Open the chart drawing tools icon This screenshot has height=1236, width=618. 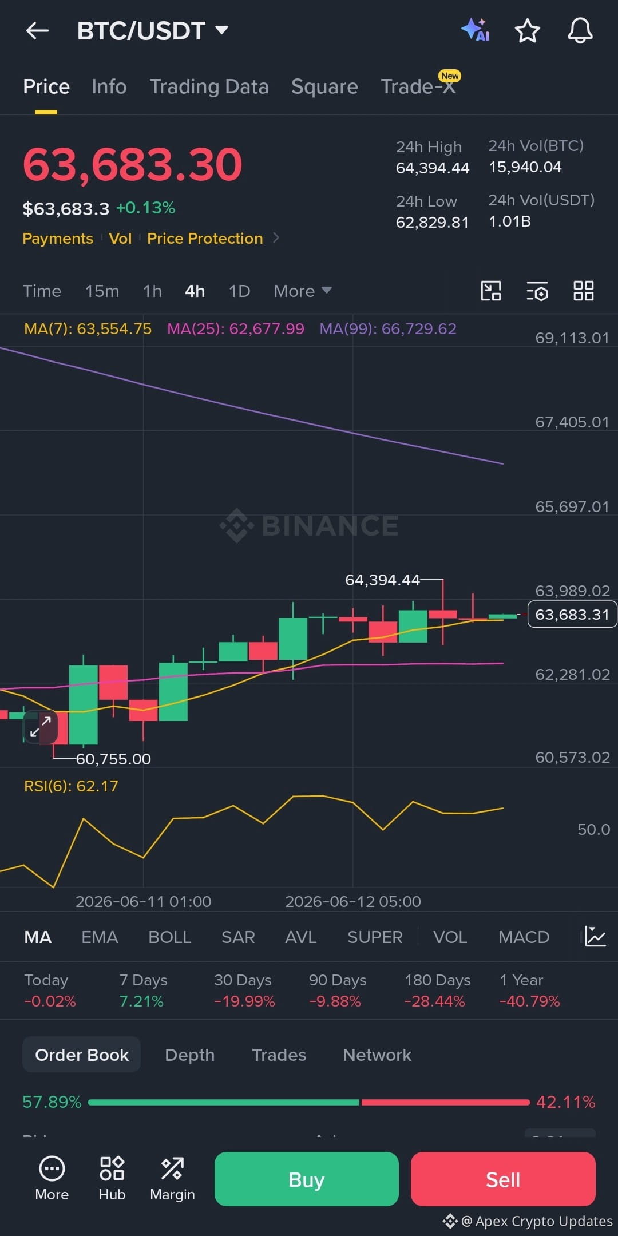tap(491, 291)
